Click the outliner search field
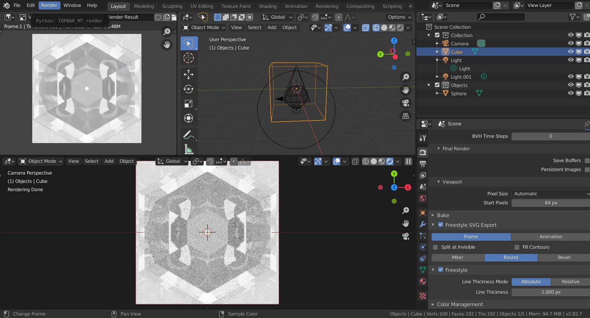The width and height of the screenshot is (590, 318). [x=501, y=17]
